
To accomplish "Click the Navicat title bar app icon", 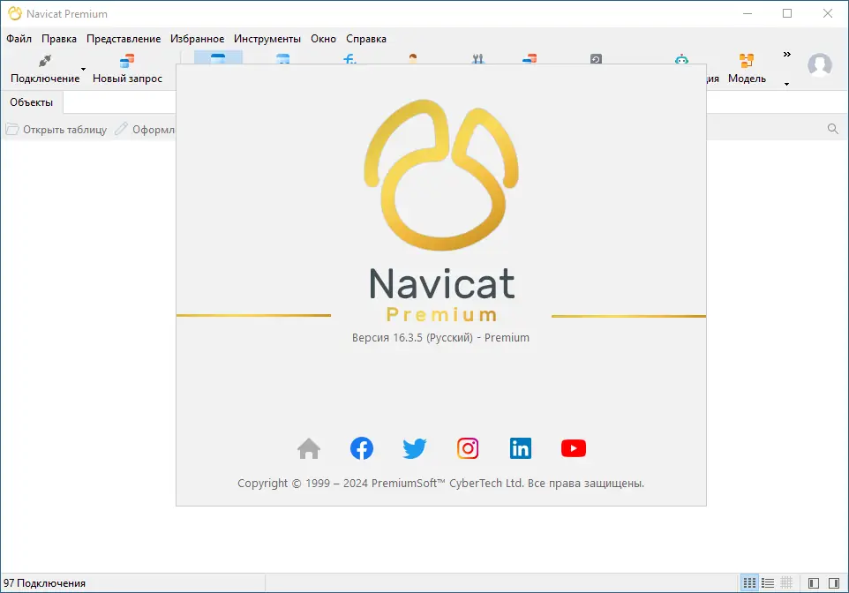I will pyautogui.click(x=15, y=13).
